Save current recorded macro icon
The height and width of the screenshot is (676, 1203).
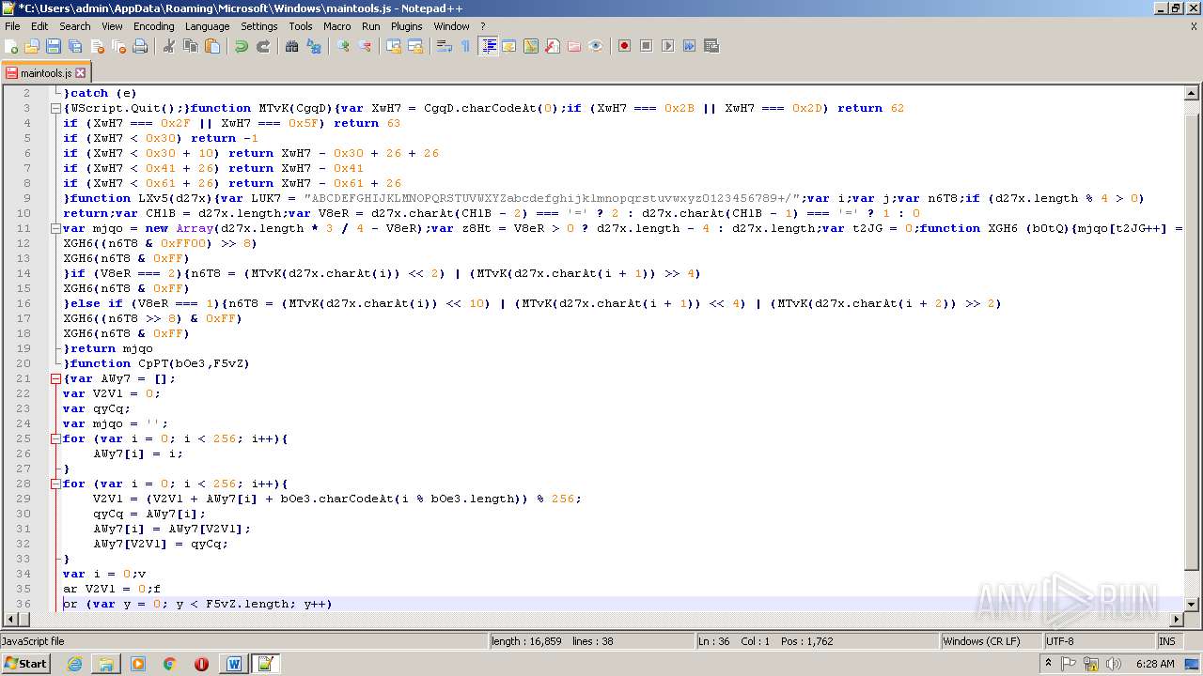point(711,46)
